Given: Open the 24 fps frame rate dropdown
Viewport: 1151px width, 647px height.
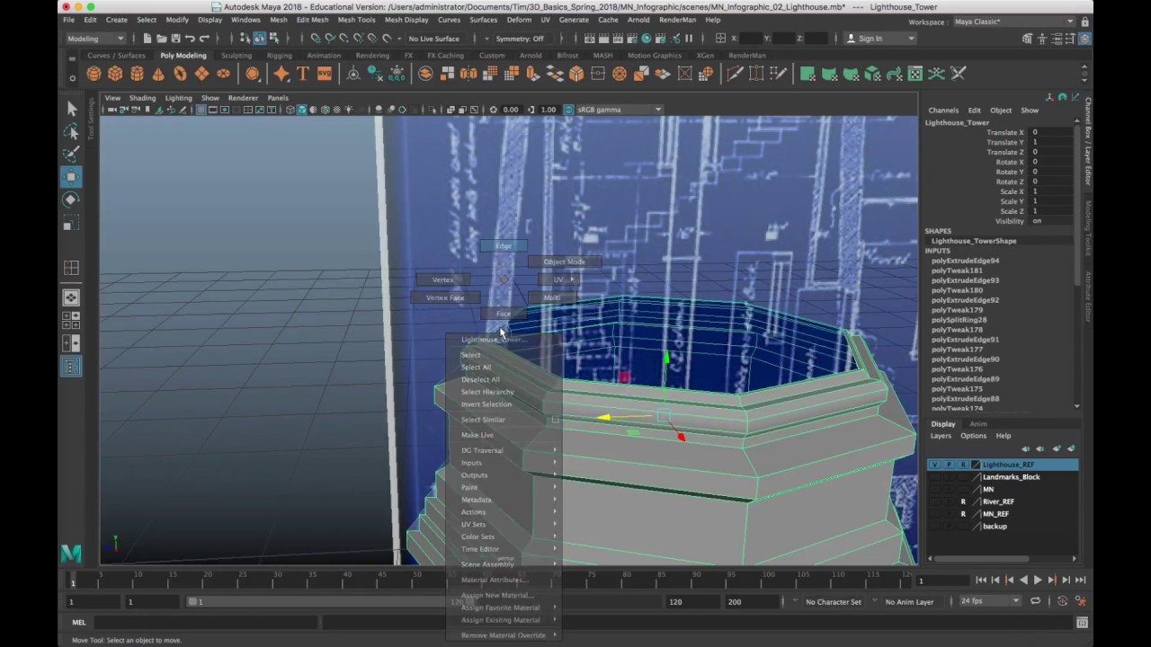Looking at the screenshot, I should pyautogui.click(x=990, y=601).
